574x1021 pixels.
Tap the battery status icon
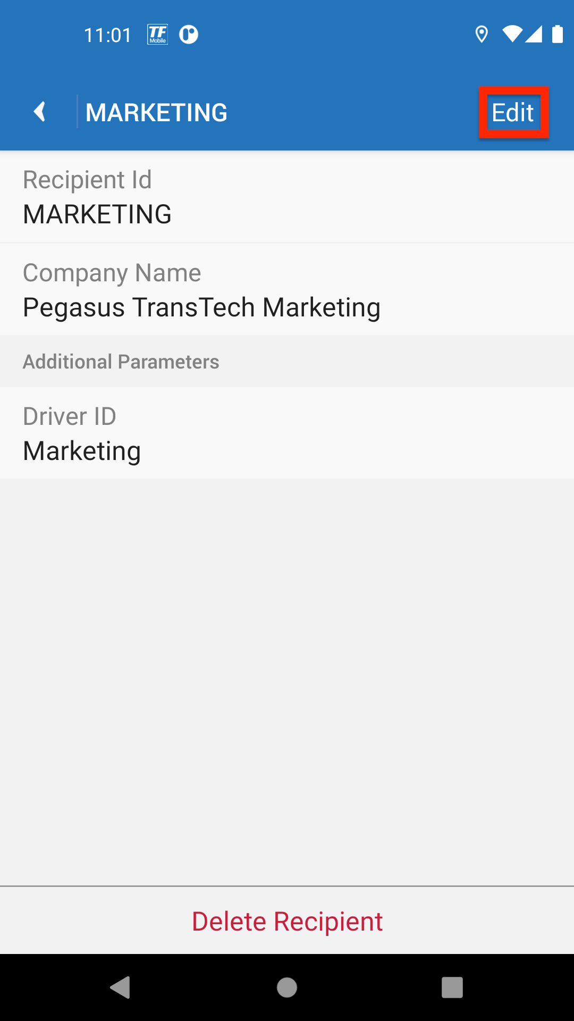[x=557, y=34]
